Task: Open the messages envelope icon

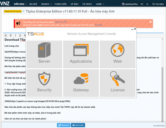Action: click(x=142, y=4)
